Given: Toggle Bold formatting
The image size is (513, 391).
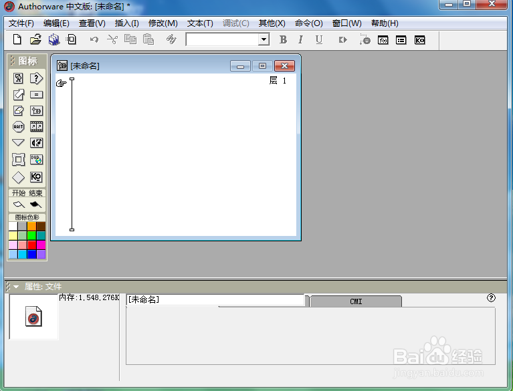Looking at the screenshot, I should coord(284,40).
